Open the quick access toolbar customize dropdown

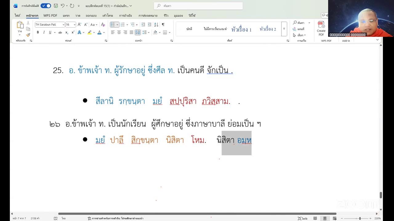click(79, 6)
